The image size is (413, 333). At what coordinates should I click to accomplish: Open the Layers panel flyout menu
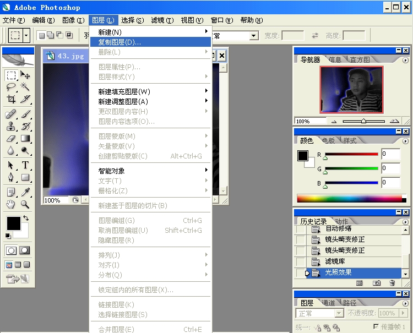tap(405, 303)
